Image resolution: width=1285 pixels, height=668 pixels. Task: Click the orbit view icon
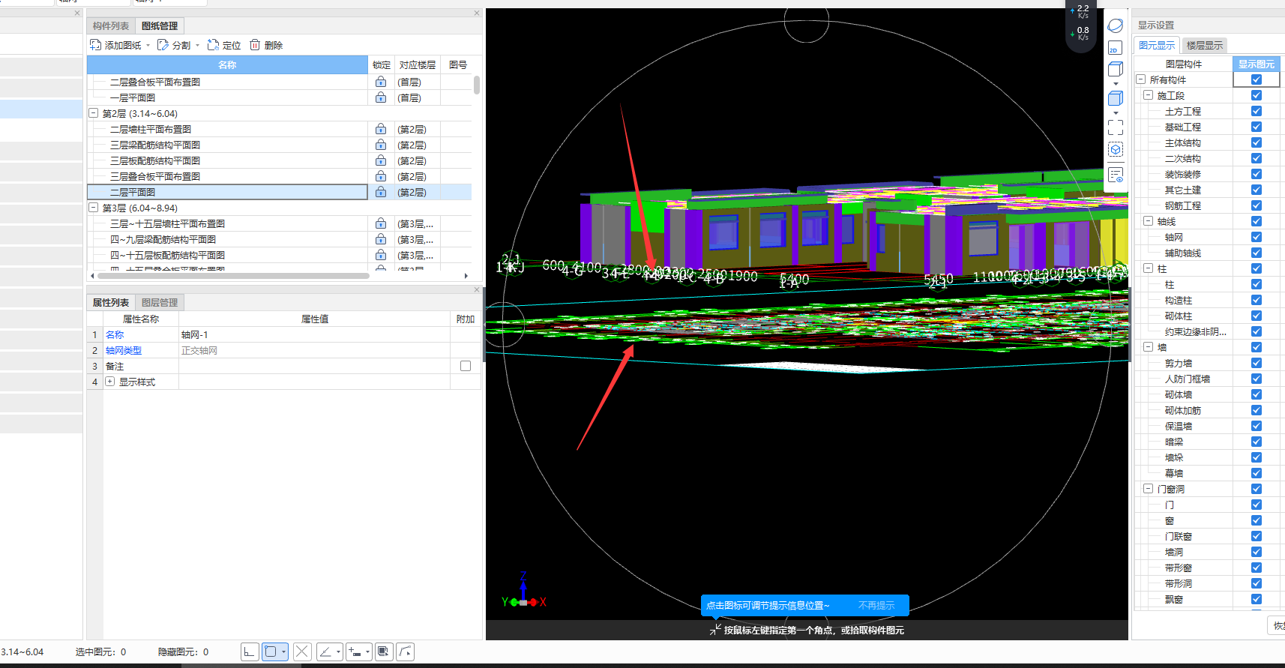tap(1116, 25)
